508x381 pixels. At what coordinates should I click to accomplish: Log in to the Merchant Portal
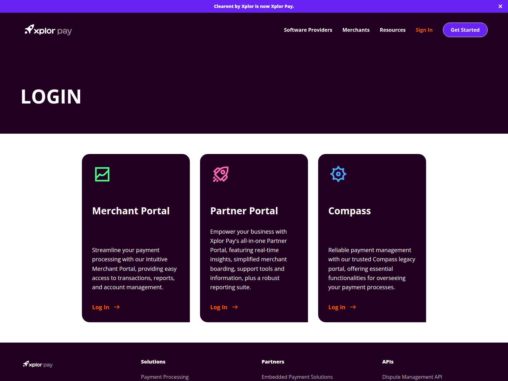click(x=100, y=307)
